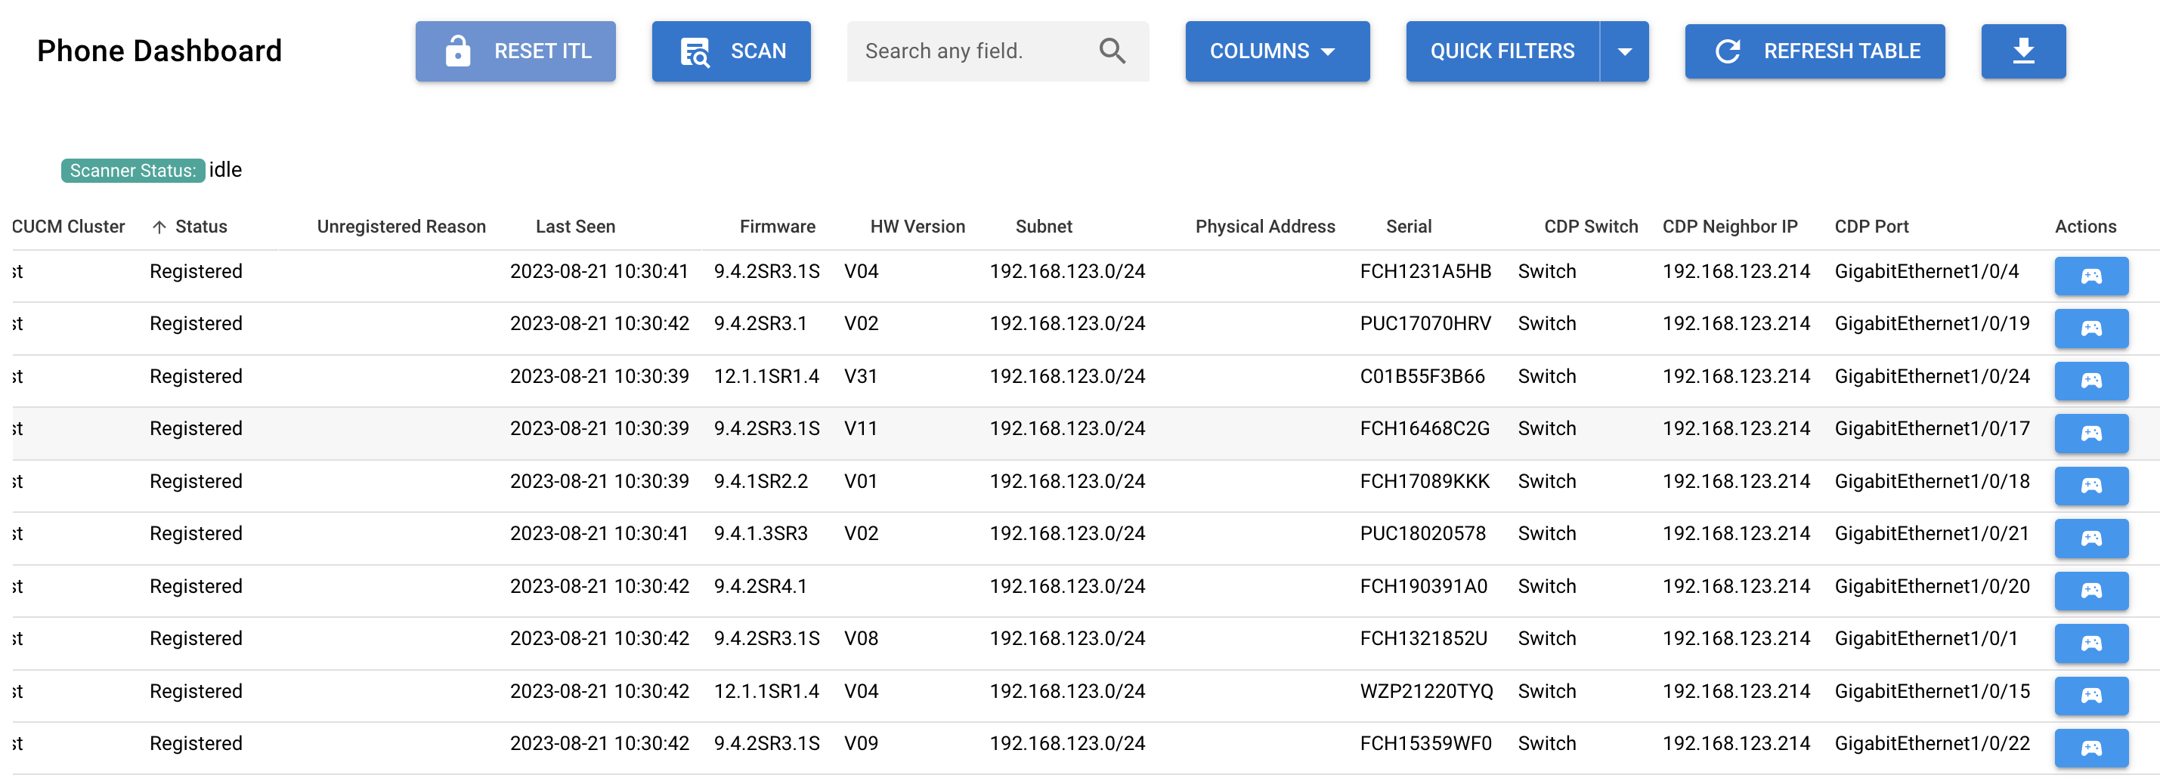2160x784 pixels.
Task: Click controller icon for serial WZP21220TYQ
Action: click(x=2090, y=696)
